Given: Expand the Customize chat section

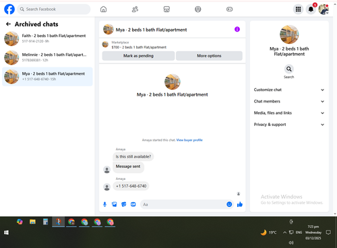Looking at the screenshot, I should tap(289, 90).
